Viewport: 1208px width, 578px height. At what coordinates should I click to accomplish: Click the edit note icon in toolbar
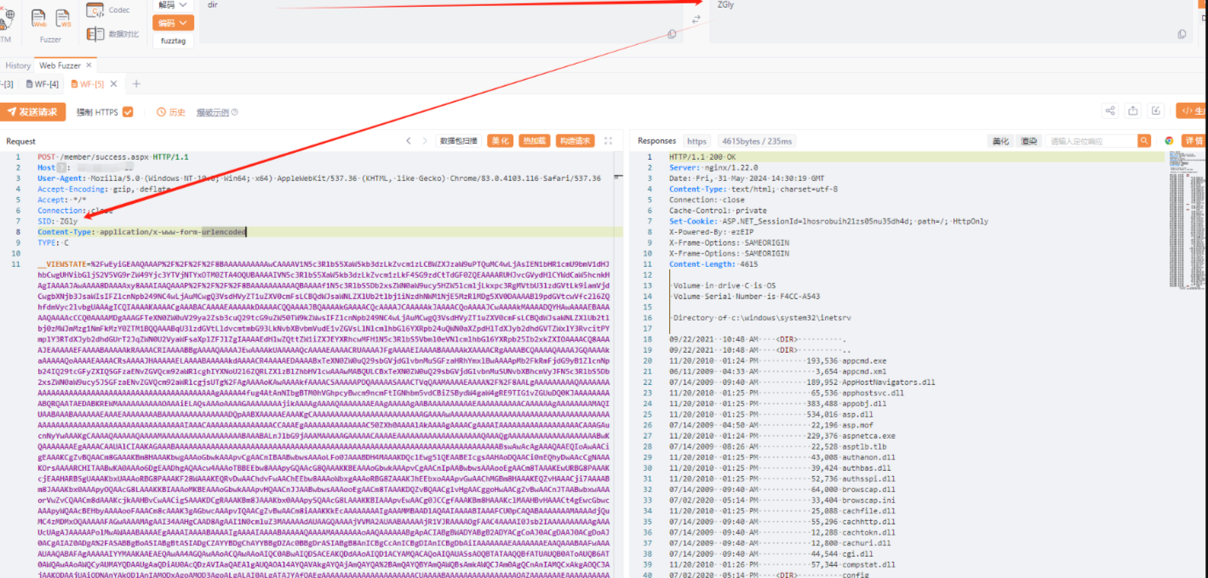pos(1156,110)
